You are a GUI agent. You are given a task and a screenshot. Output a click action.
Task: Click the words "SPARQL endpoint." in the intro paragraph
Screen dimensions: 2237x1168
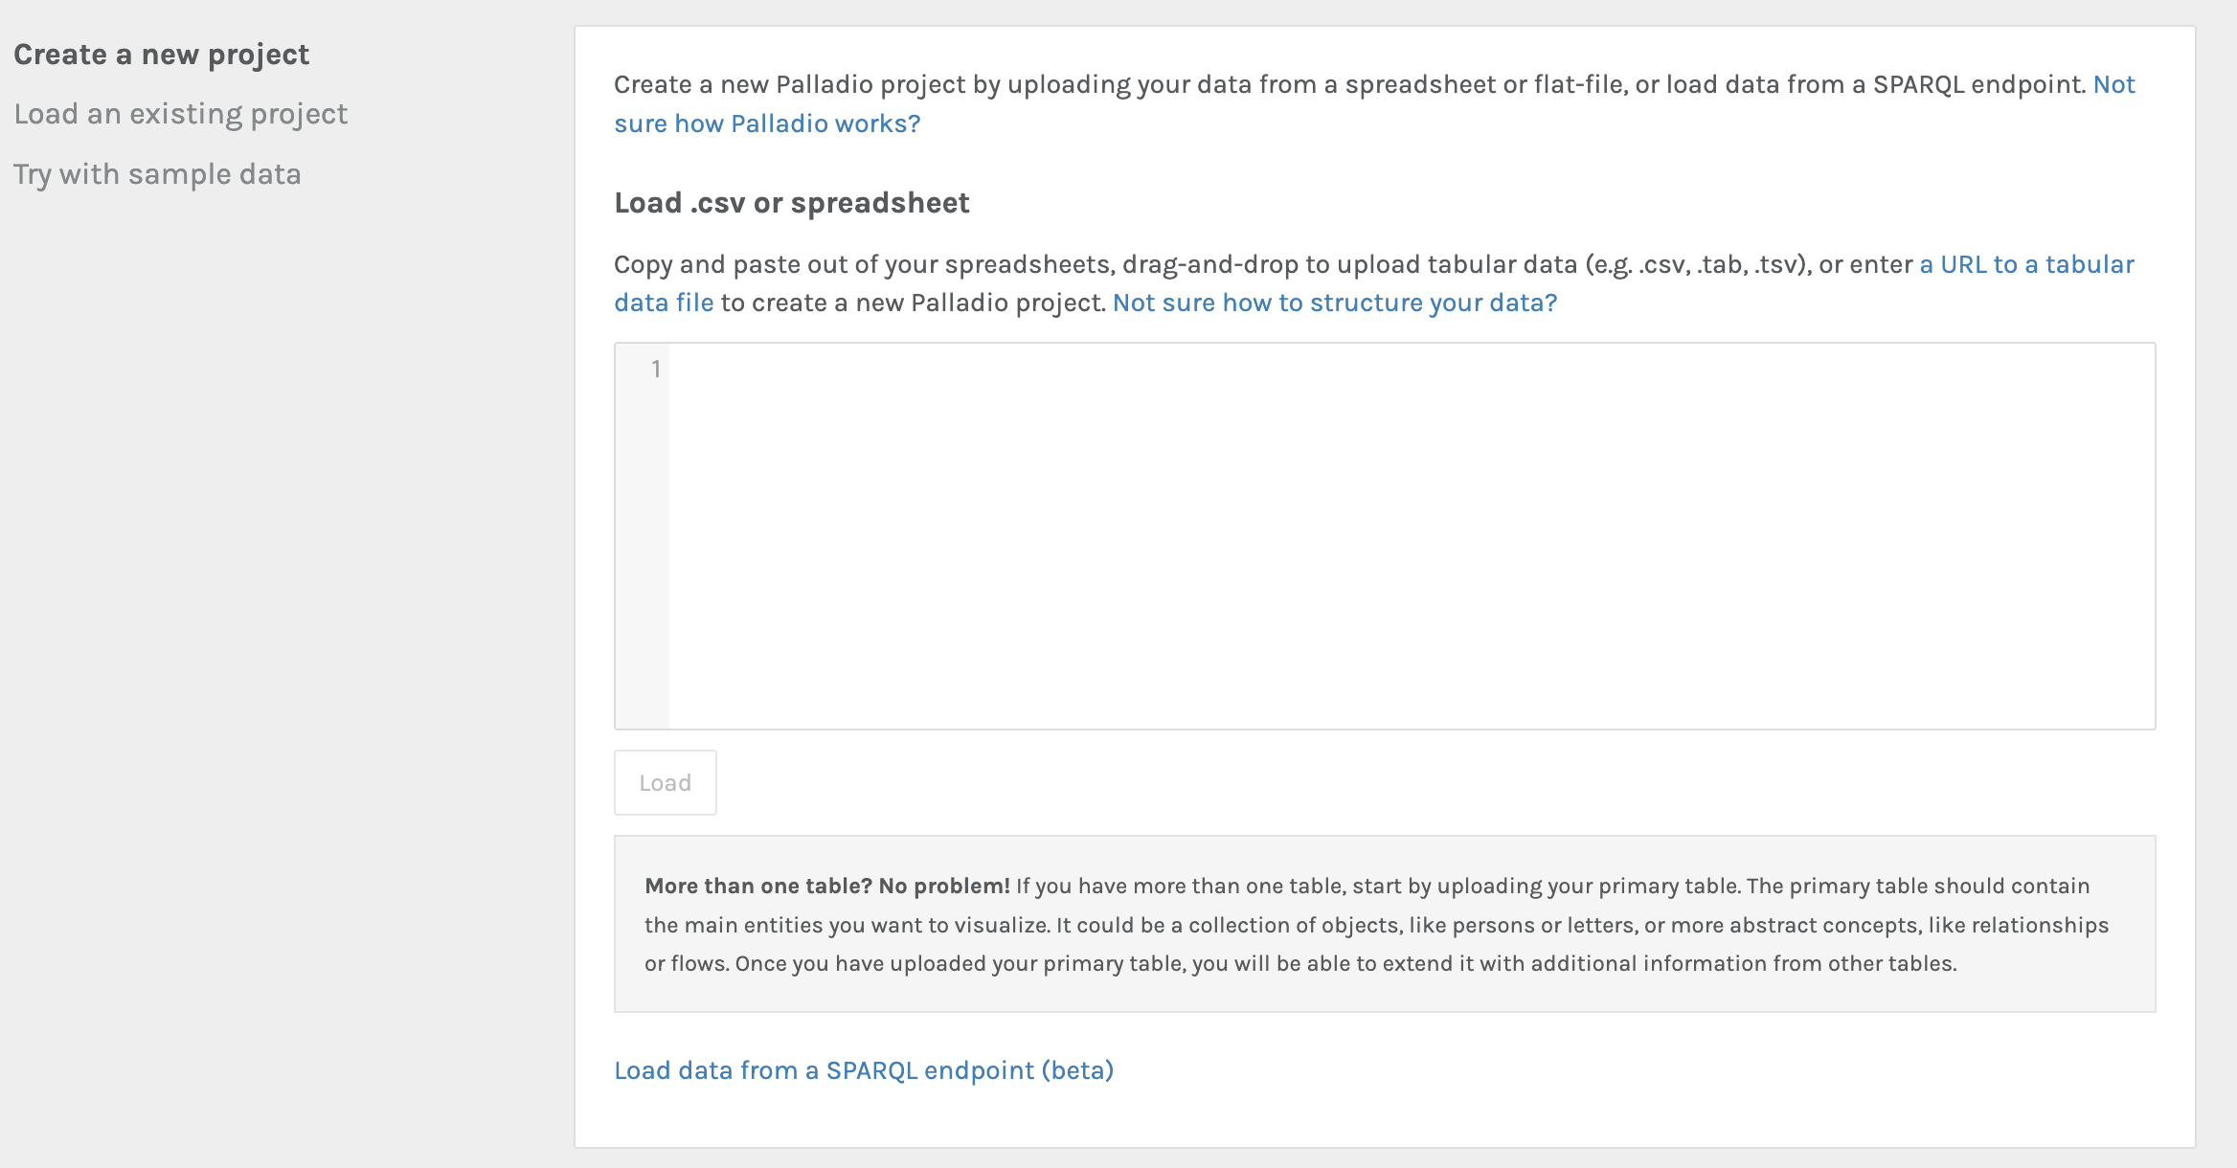(1978, 84)
